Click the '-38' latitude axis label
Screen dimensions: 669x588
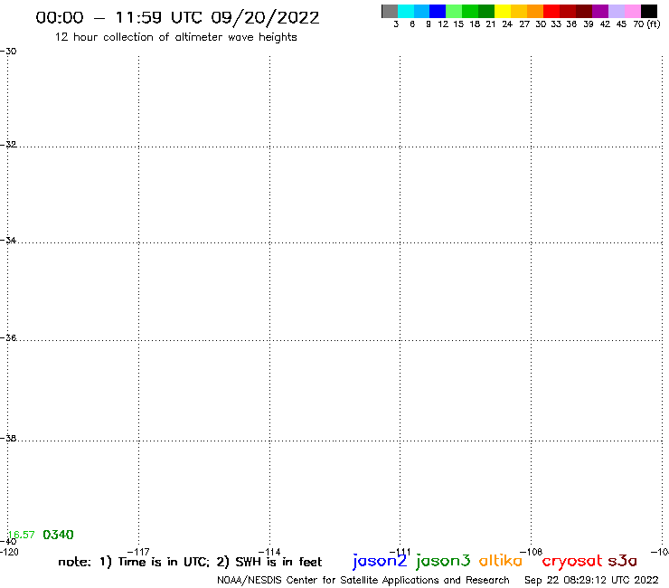click(8, 438)
